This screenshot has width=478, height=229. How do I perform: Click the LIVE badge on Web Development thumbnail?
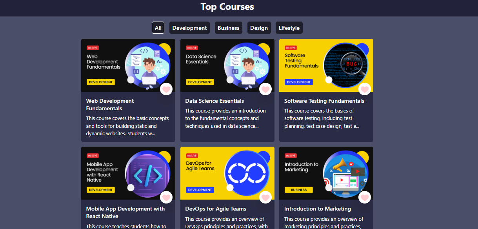[x=93, y=48]
